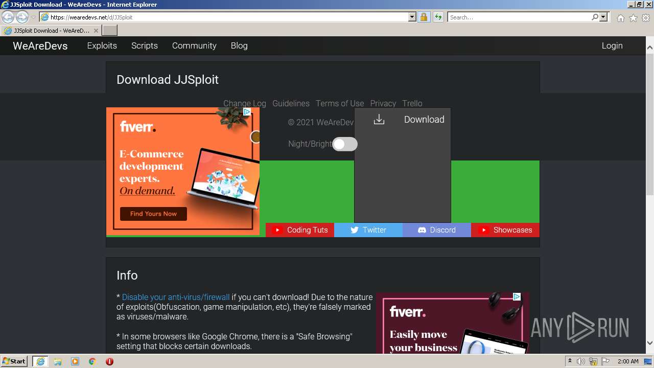The image size is (654, 368).
Task: Click the network tray icon
Action: [x=593, y=361]
